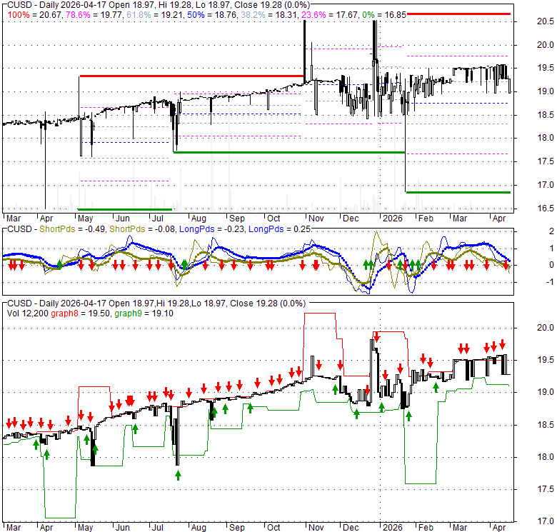Select the '0% = 16.85' Fibonacci label
The image size is (557, 532).
383,15
